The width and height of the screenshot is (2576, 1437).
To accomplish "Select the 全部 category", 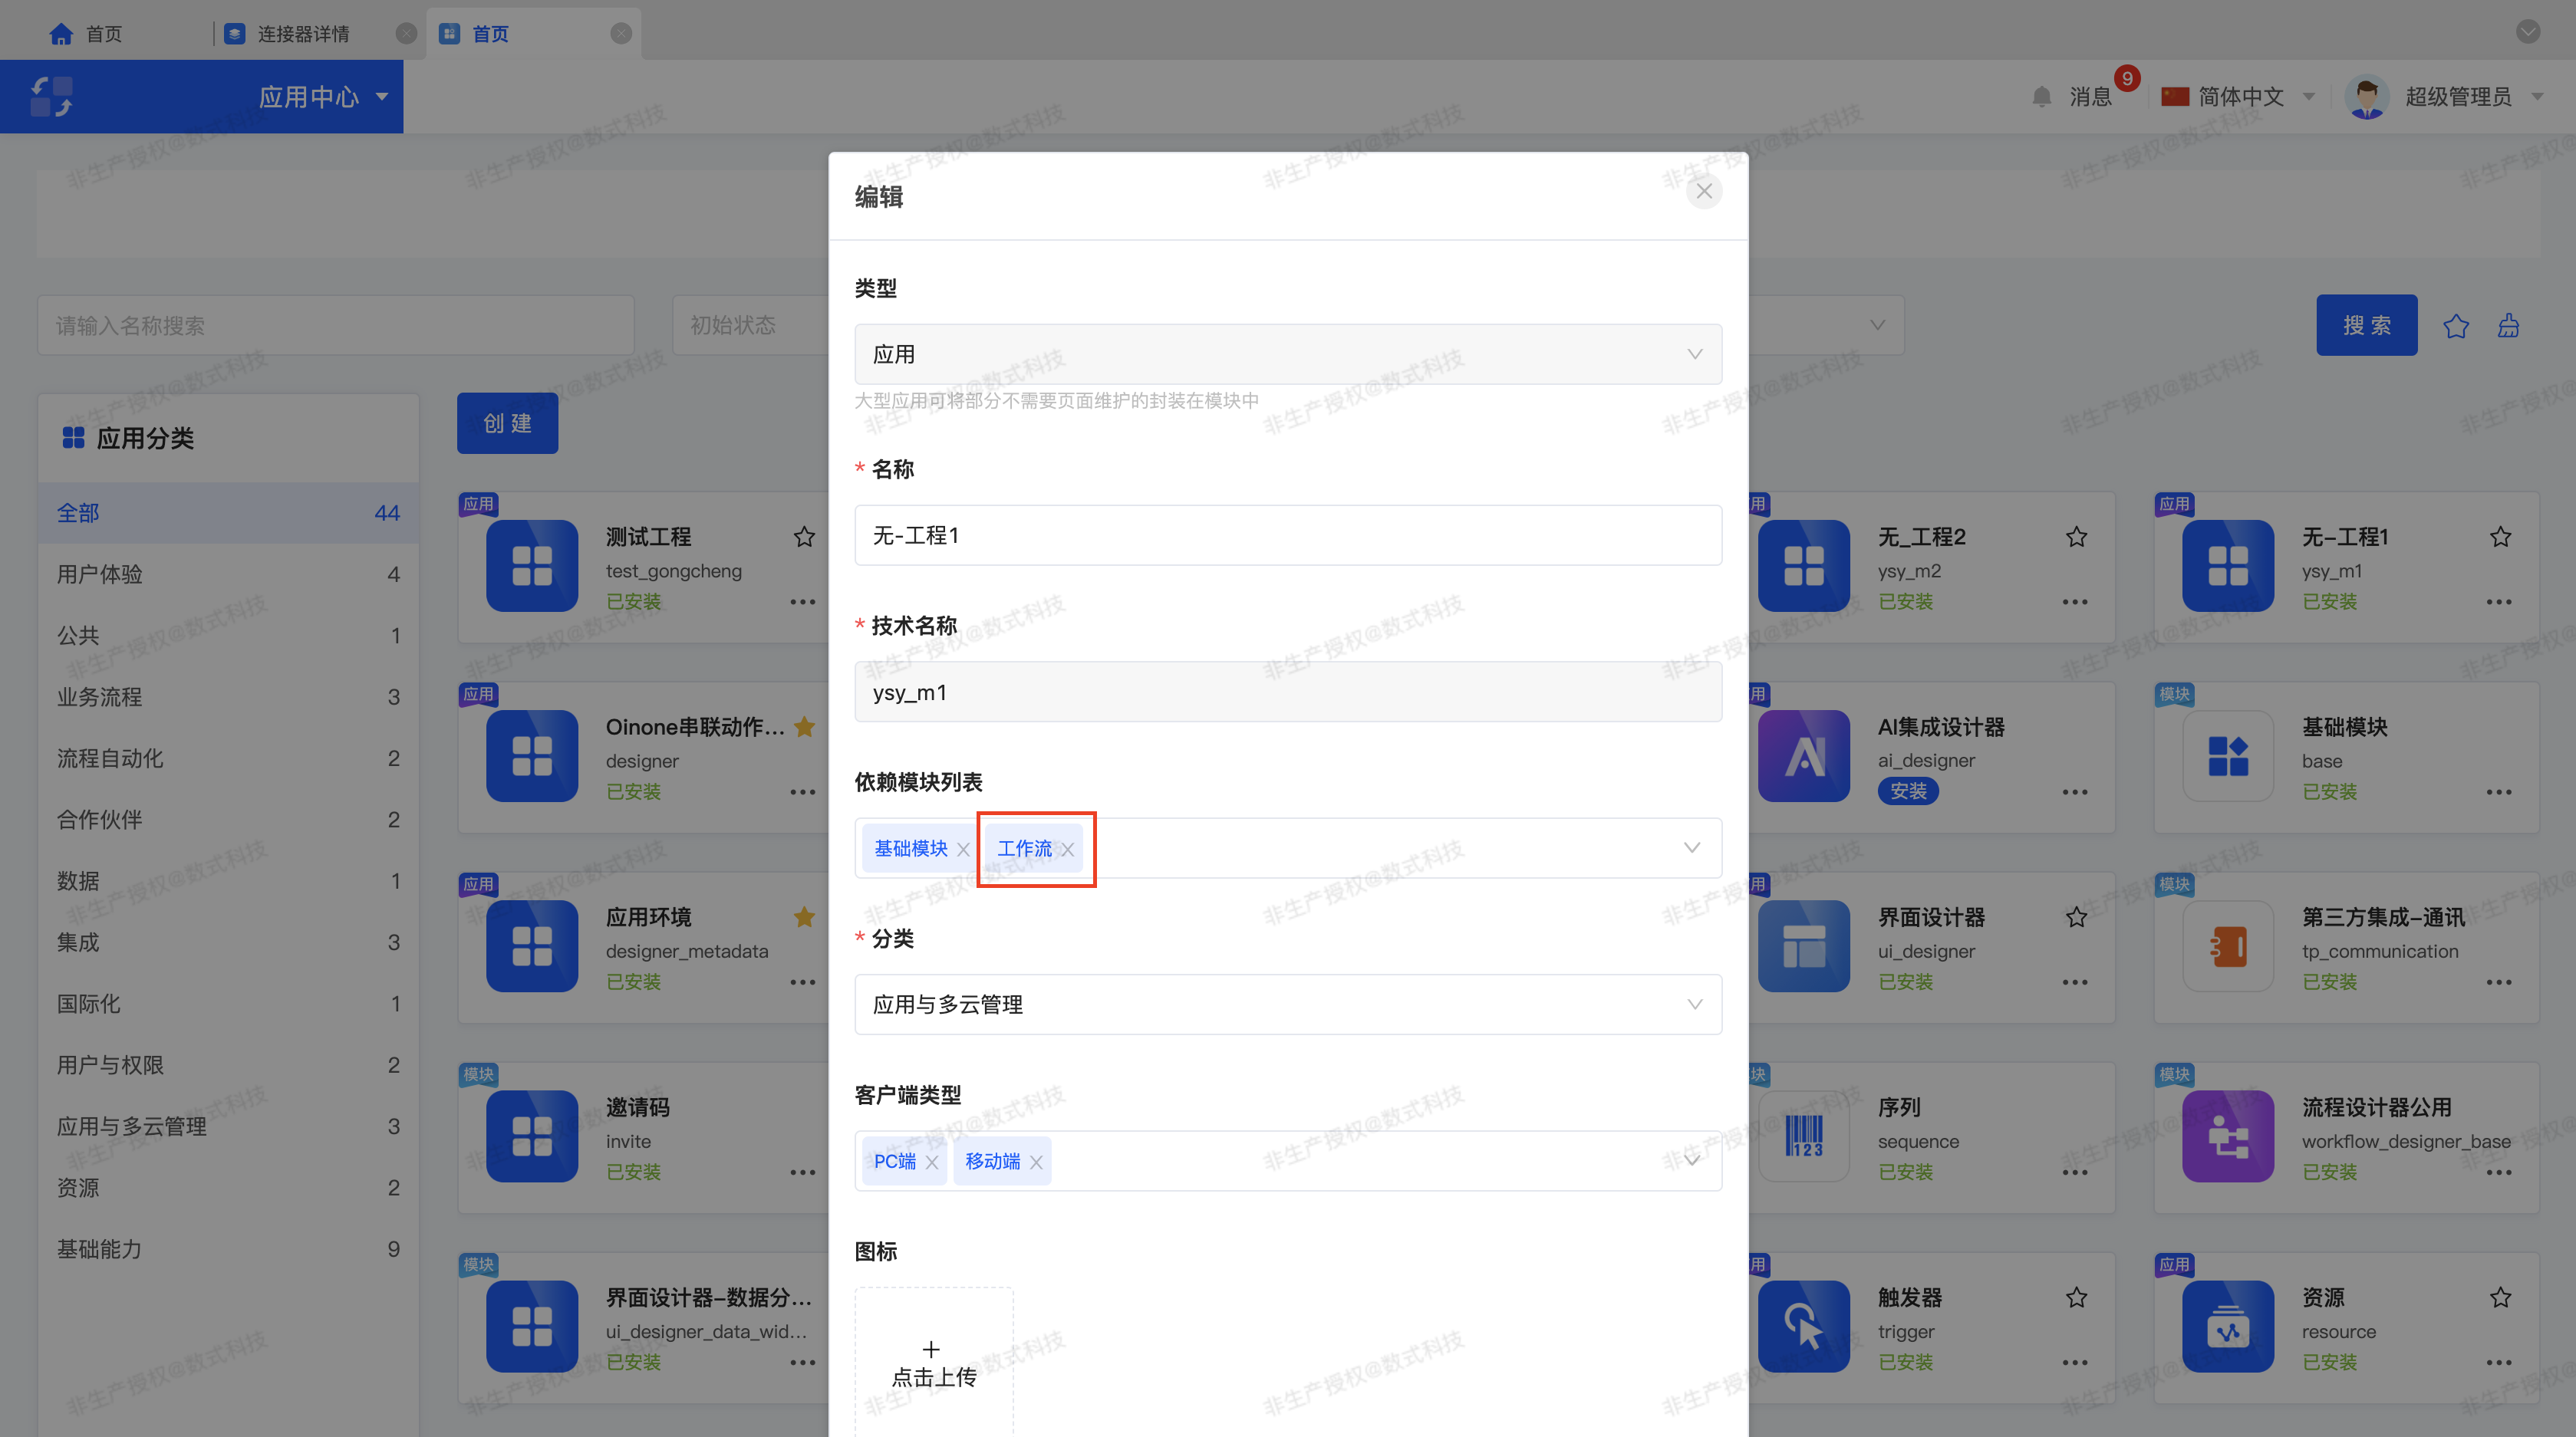I will [x=228, y=513].
